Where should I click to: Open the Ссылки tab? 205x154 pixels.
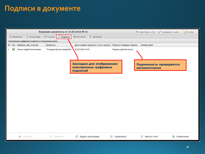tap(50, 37)
